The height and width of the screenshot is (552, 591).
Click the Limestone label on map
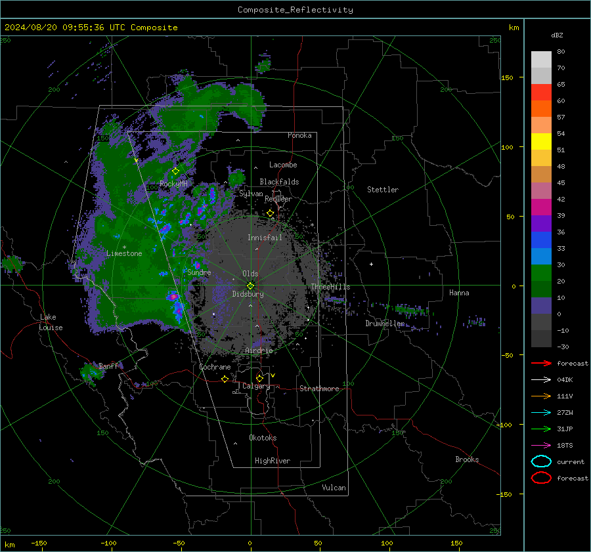click(124, 253)
